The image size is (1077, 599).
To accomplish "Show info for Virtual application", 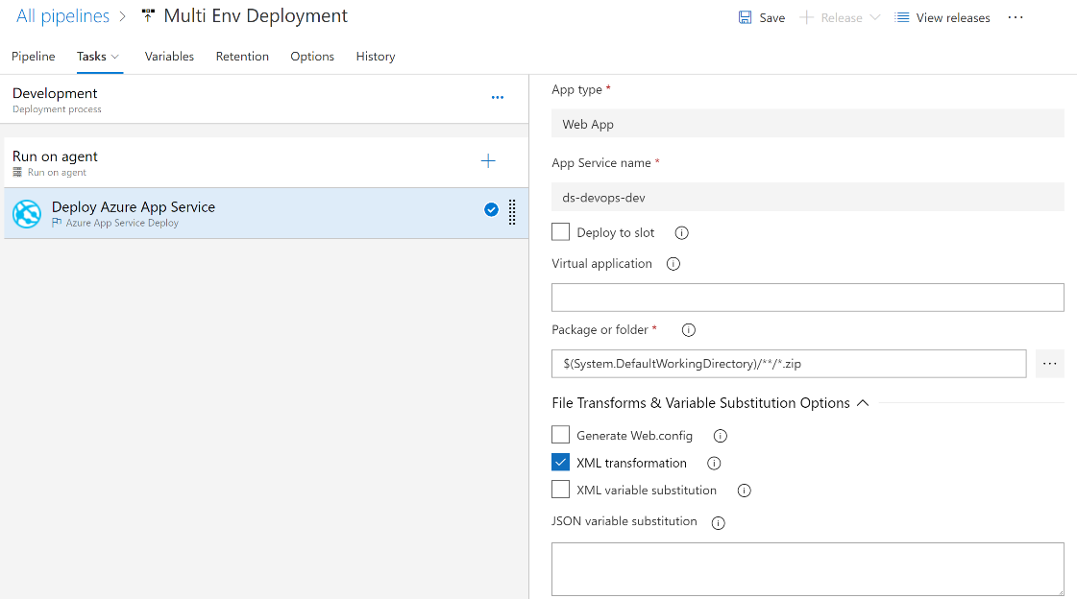I will [673, 264].
